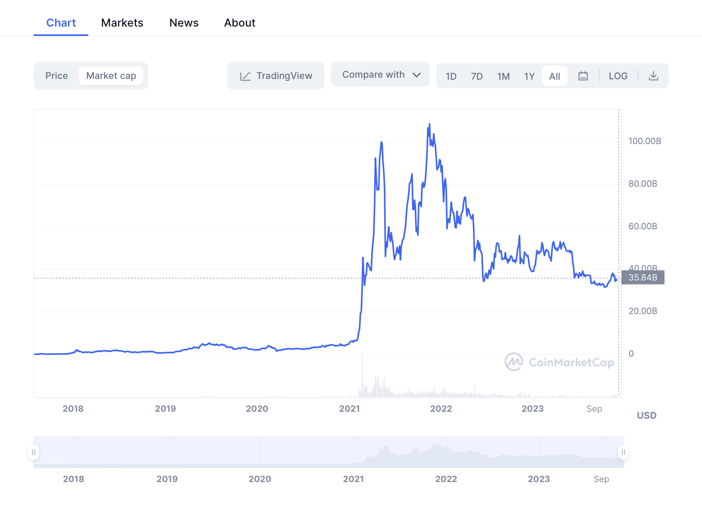Click the CoinMarketCap watermark logo
The image size is (702, 525).
coord(514,362)
